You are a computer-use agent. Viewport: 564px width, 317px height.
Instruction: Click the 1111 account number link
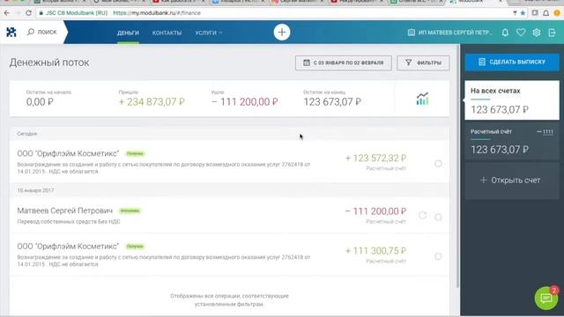[x=548, y=132]
